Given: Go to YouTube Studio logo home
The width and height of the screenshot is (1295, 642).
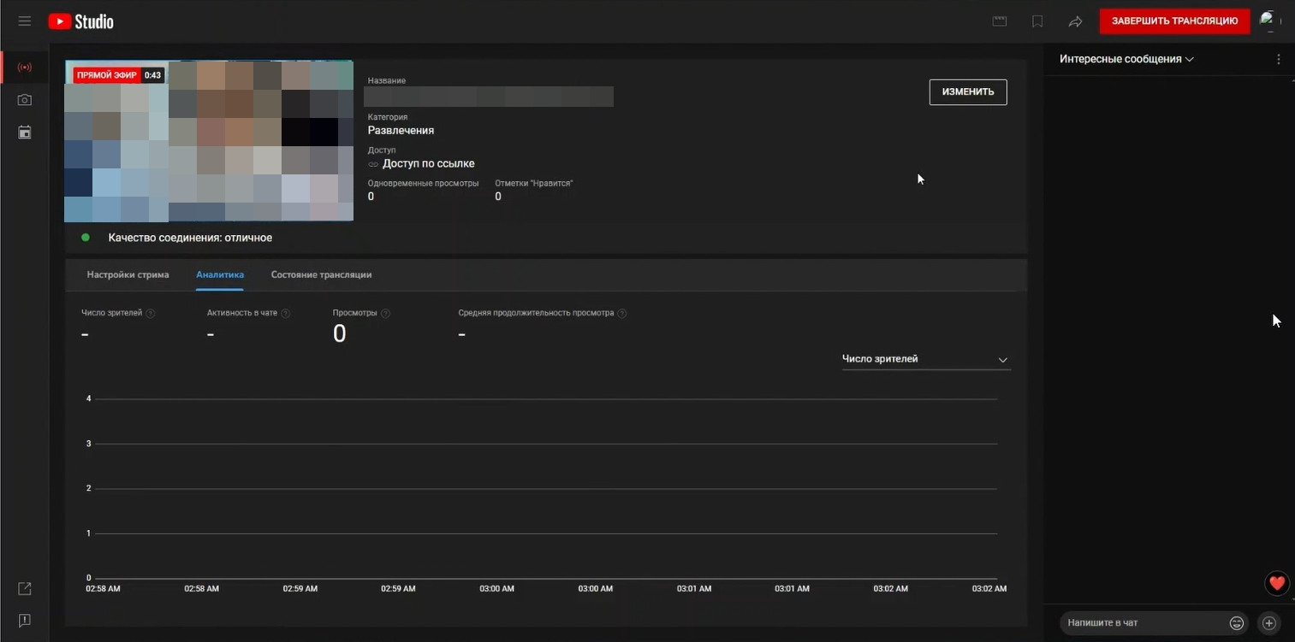Looking at the screenshot, I should point(80,21).
